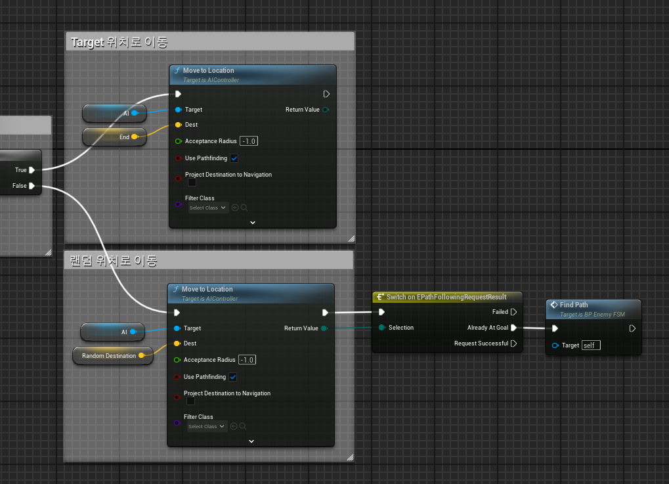The width and height of the screenshot is (669, 484).
Task: Click Return Value pin on upper Move to Location
Action: 326,110
